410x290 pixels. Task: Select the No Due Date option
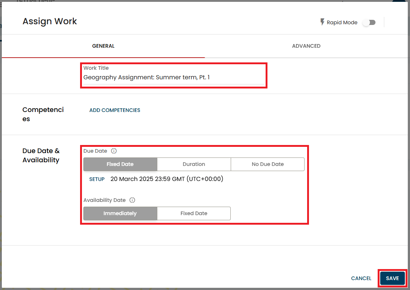point(267,164)
